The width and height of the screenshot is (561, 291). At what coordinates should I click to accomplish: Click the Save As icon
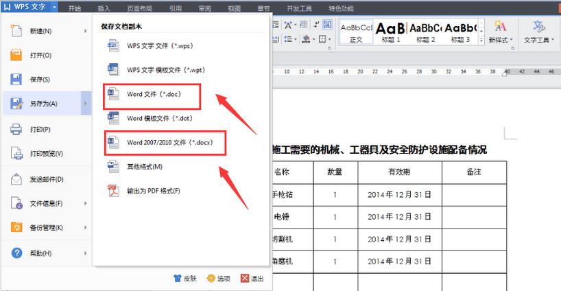[16, 104]
